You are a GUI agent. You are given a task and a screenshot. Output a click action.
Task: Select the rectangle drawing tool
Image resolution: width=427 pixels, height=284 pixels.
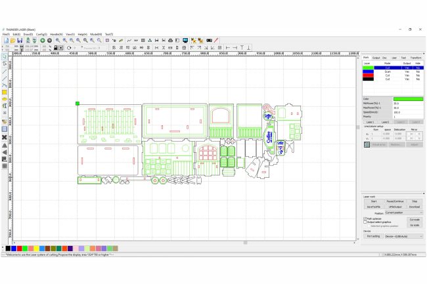pyautogui.click(x=4, y=92)
